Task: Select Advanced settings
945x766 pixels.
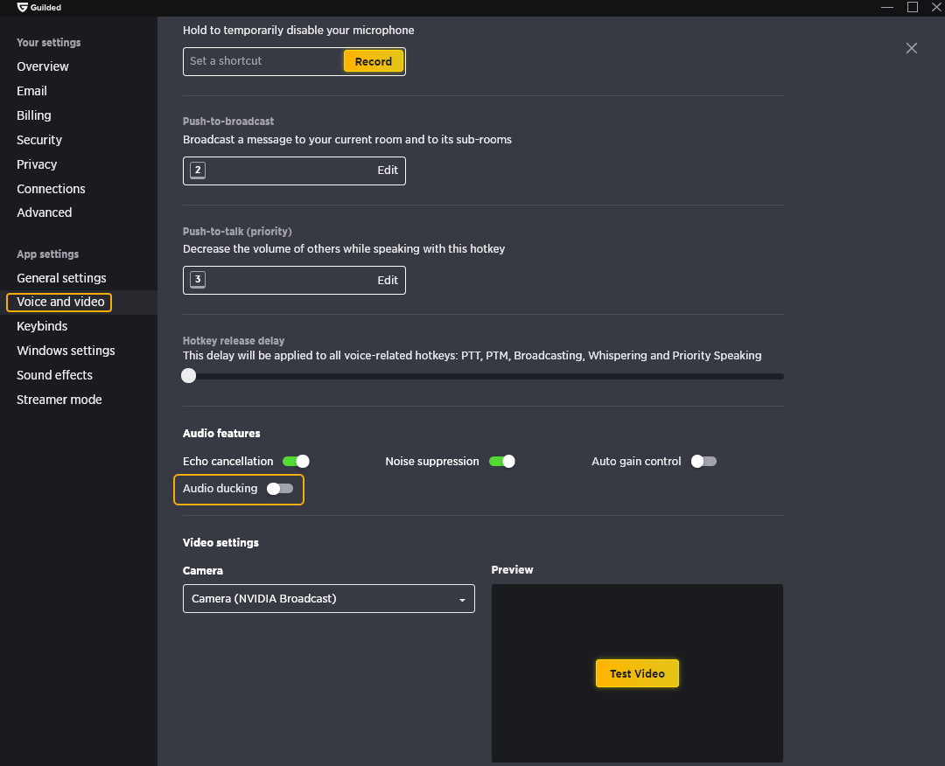Action: [x=44, y=212]
